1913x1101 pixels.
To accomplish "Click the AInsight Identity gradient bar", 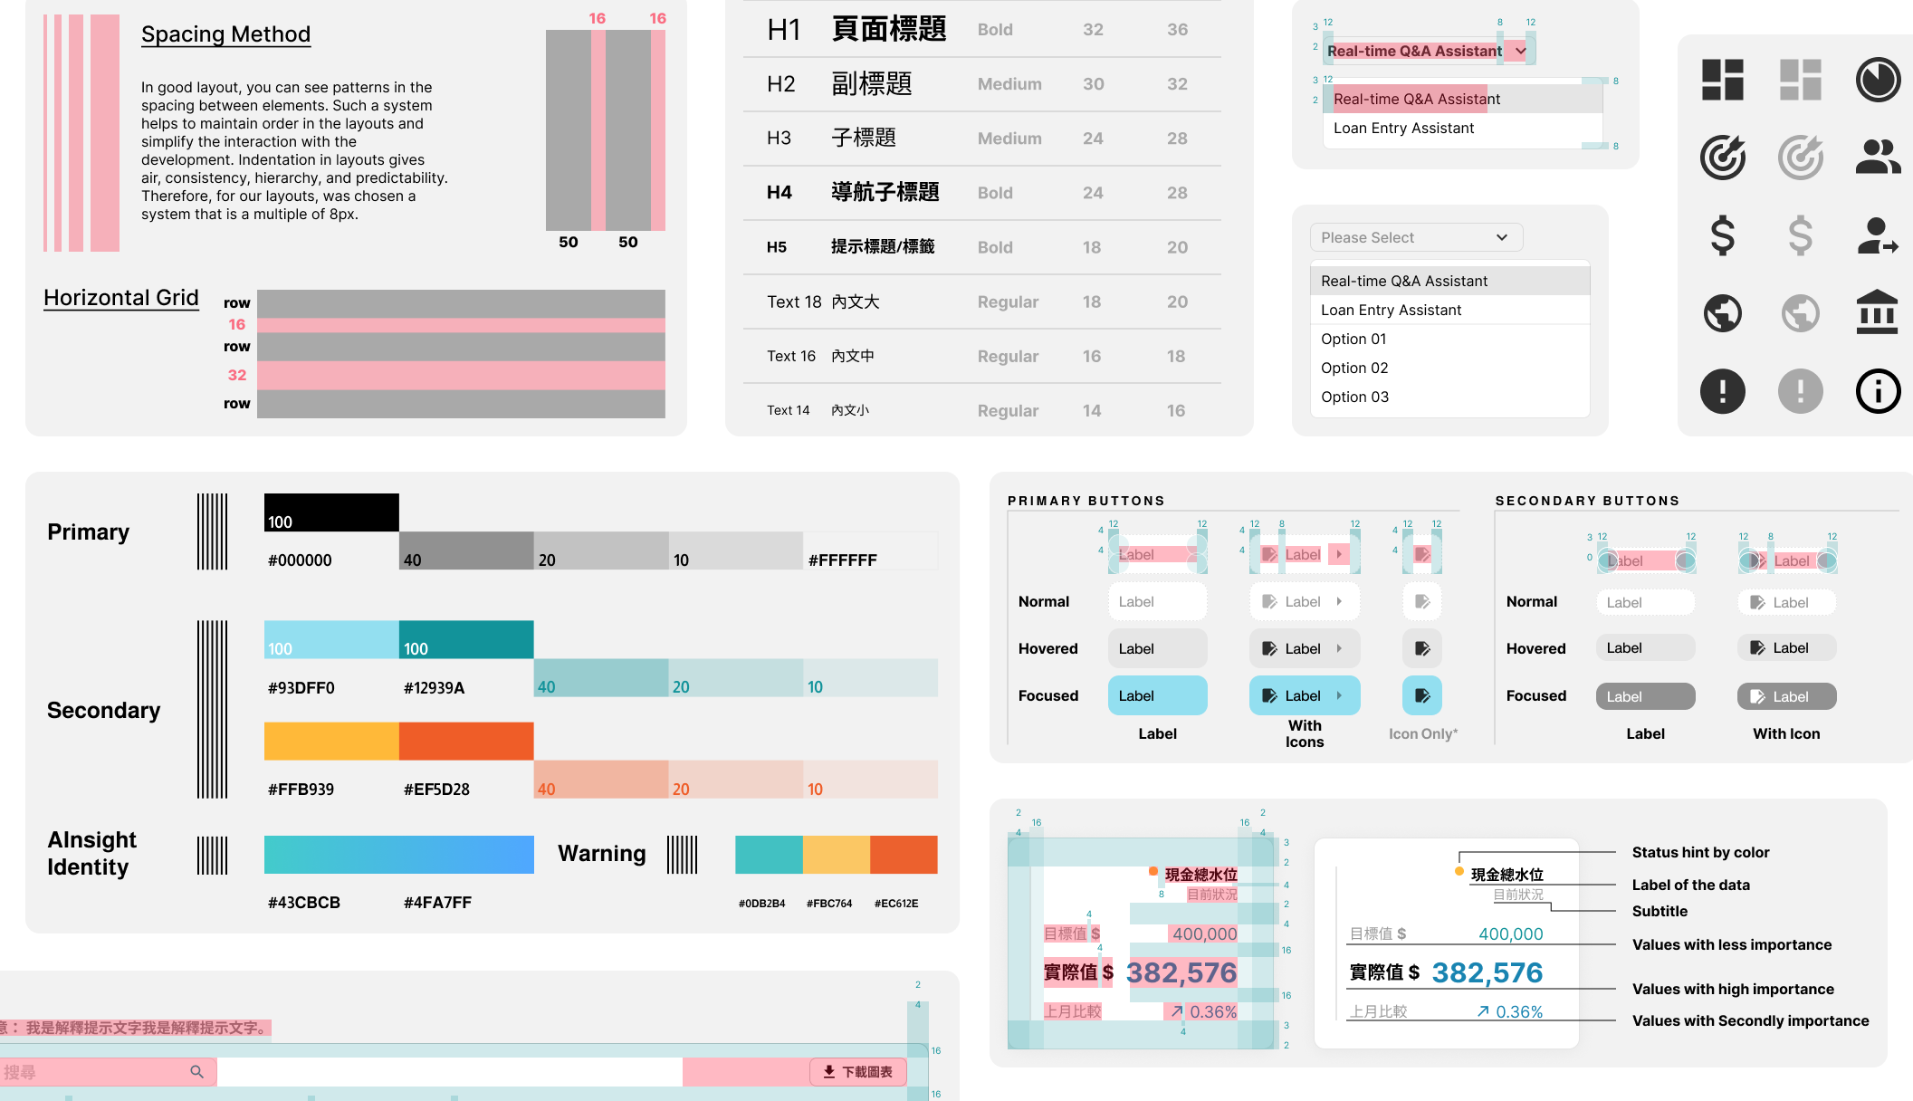I will (399, 855).
